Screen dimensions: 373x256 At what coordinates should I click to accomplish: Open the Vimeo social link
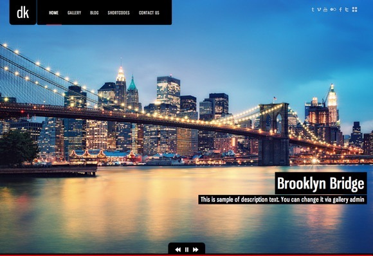(319, 10)
